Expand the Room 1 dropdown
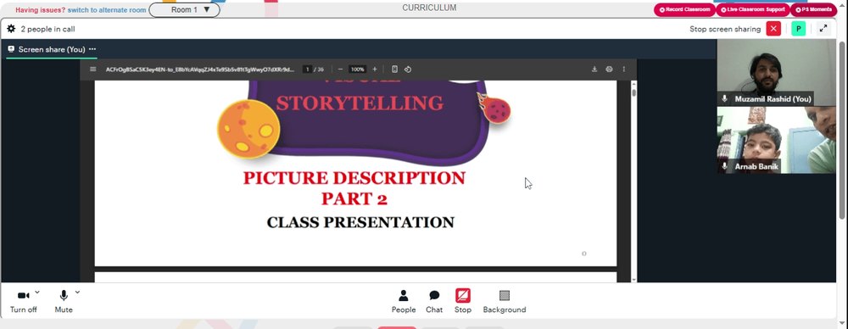 pos(184,9)
